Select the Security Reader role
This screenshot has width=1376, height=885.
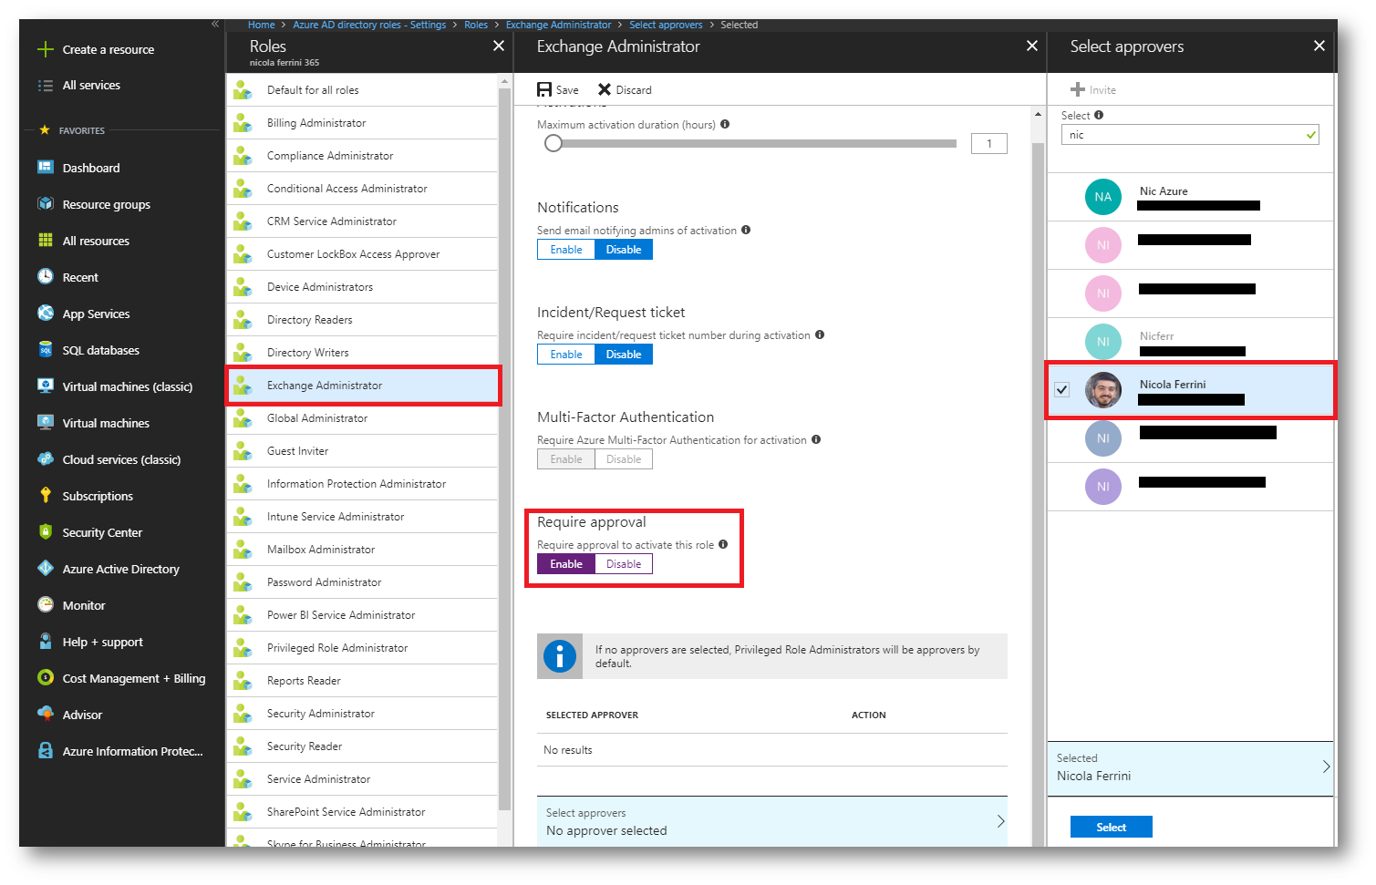pos(363,746)
